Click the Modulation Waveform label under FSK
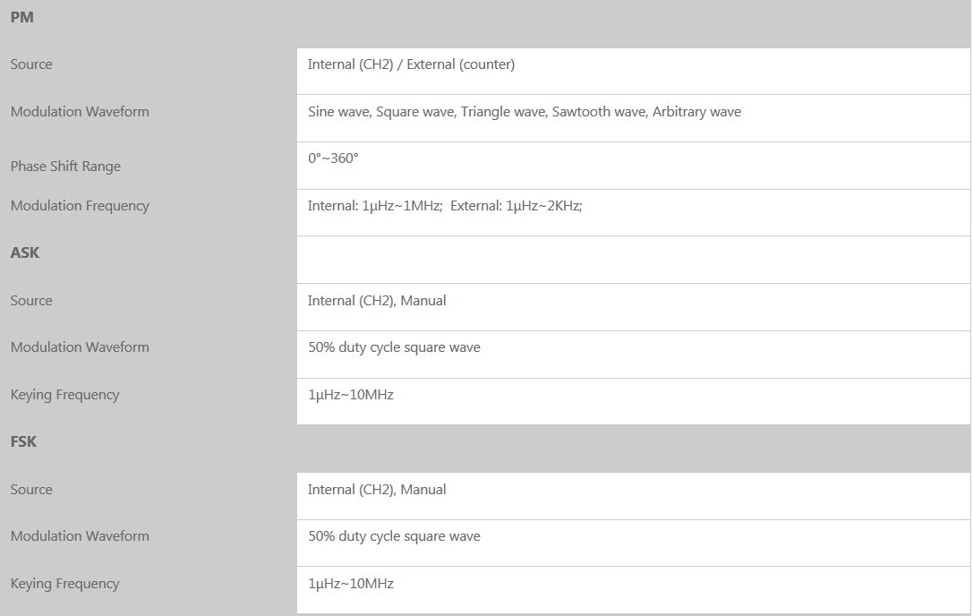Screen dimensions: 973x616 coord(80,536)
